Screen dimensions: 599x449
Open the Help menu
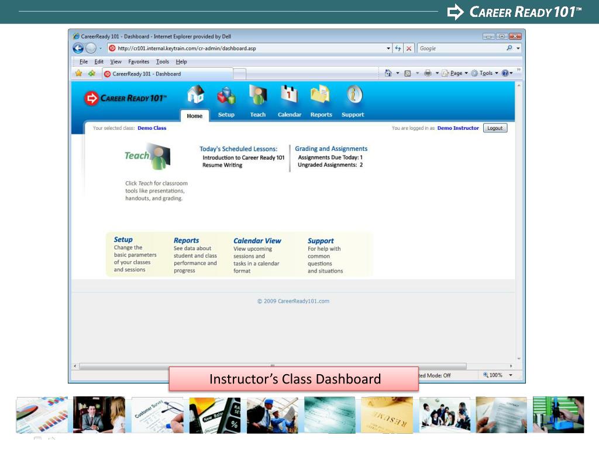tap(181, 61)
